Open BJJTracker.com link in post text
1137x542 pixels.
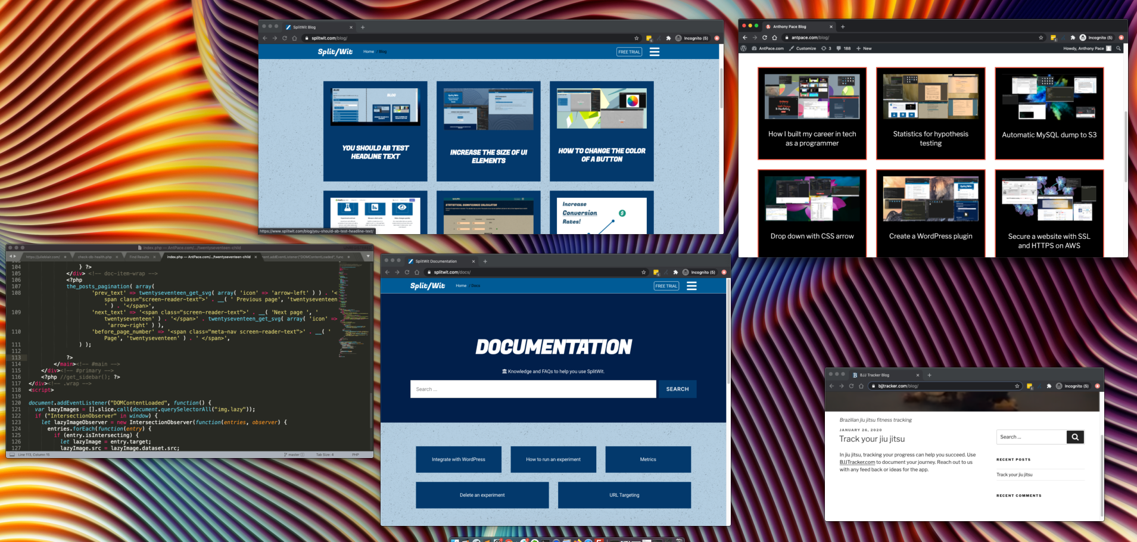(857, 462)
